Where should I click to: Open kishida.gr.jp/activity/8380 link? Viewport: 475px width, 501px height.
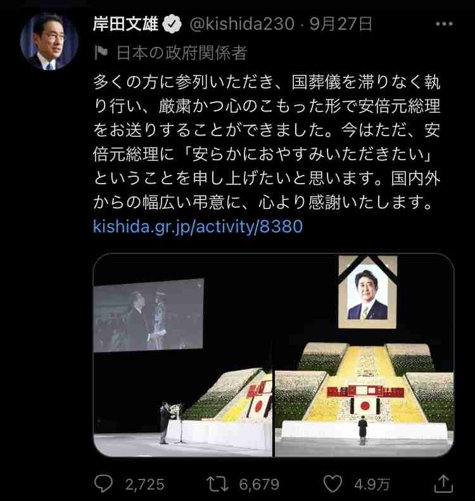[x=198, y=227]
